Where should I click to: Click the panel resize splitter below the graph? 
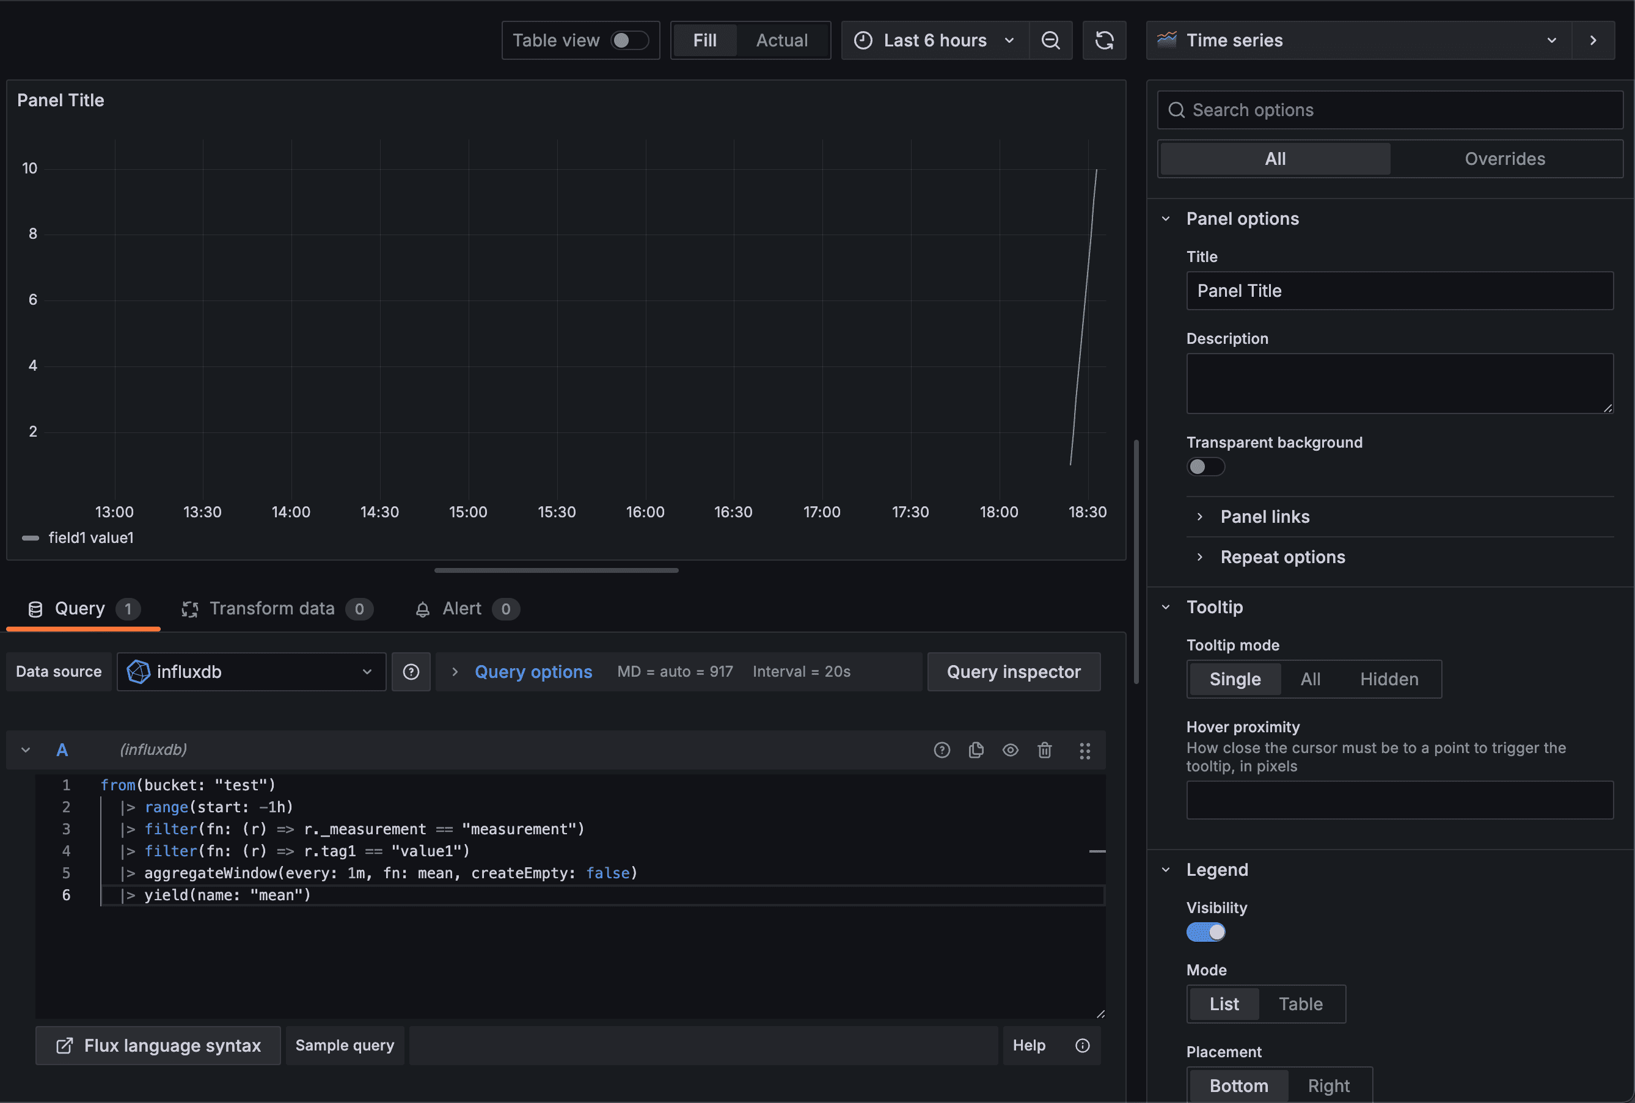(x=556, y=570)
